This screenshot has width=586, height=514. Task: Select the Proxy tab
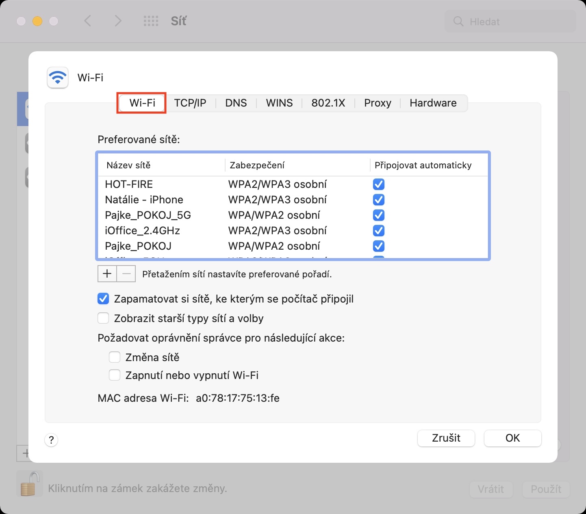point(378,103)
